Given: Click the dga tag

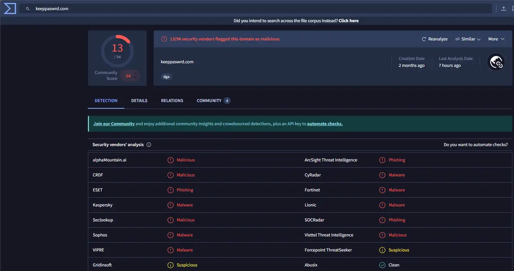Looking at the screenshot, I should [x=166, y=76].
